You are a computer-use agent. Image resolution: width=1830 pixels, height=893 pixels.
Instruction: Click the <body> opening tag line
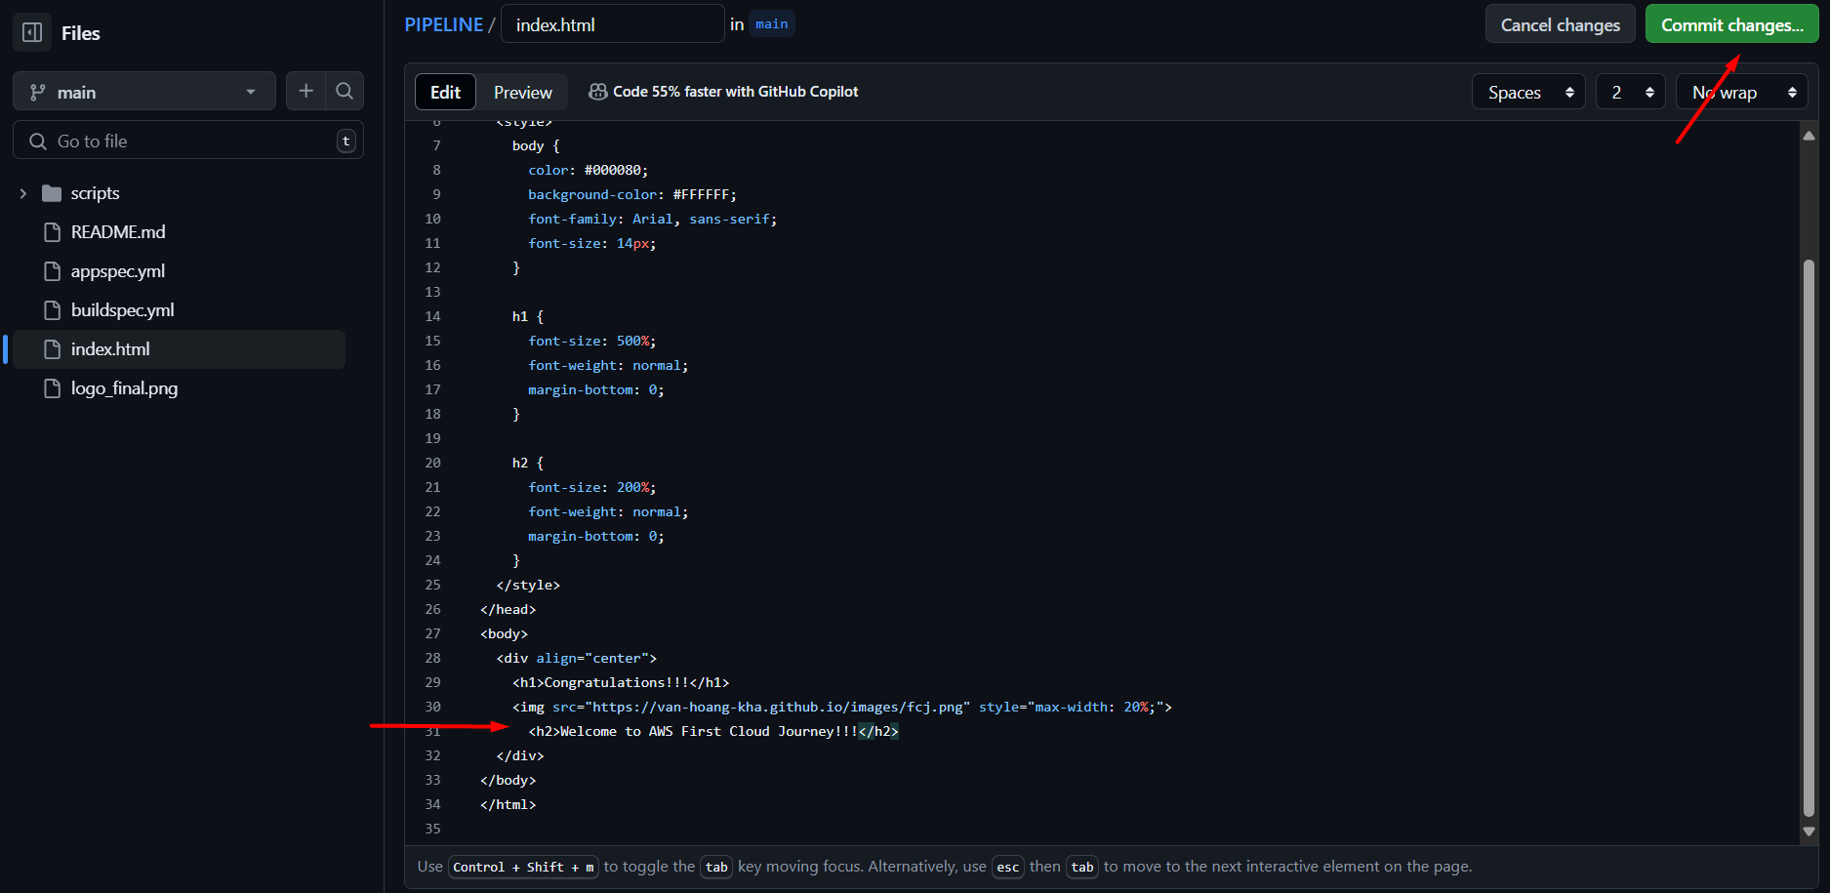(504, 633)
